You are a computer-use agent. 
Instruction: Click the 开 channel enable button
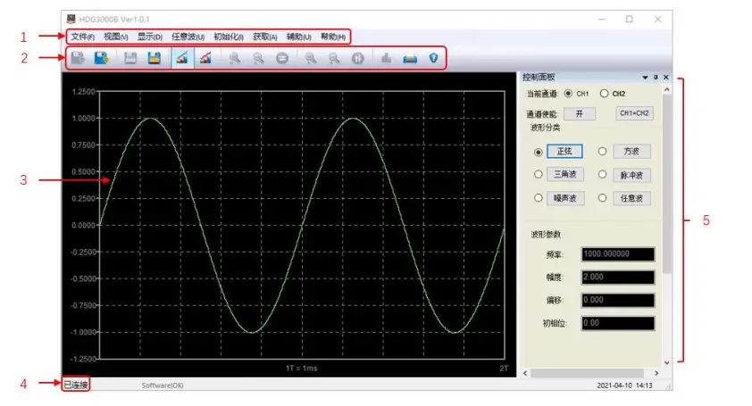[x=580, y=113]
